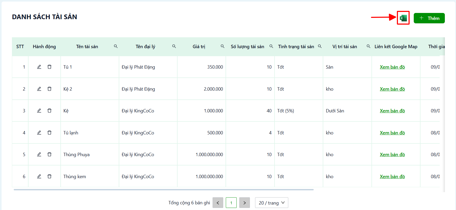Click the Tổng cộng 6 bản ghi text
Image resolution: width=456 pixels, height=210 pixels.
click(189, 203)
